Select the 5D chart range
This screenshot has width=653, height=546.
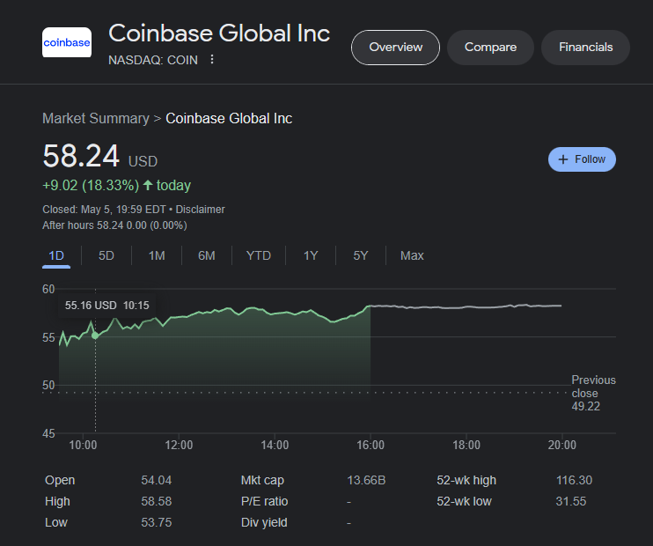106,255
